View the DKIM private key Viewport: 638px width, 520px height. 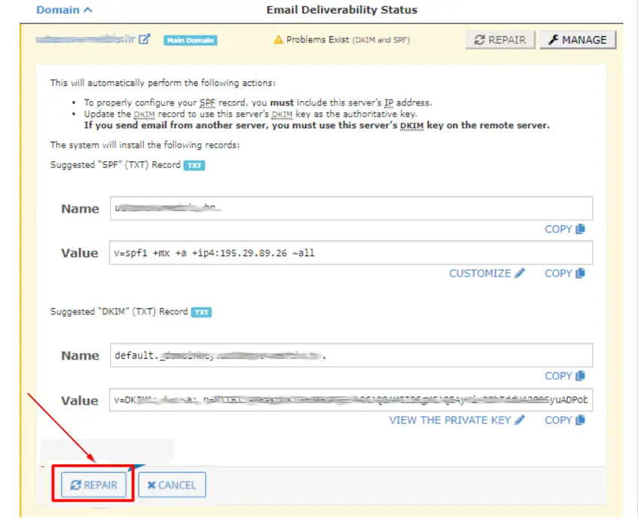[x=457, y=421]
